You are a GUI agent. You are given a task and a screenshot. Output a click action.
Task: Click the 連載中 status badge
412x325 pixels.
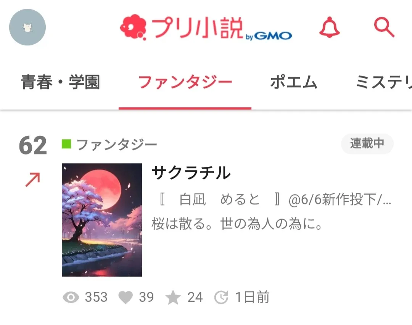coord(367,144)
